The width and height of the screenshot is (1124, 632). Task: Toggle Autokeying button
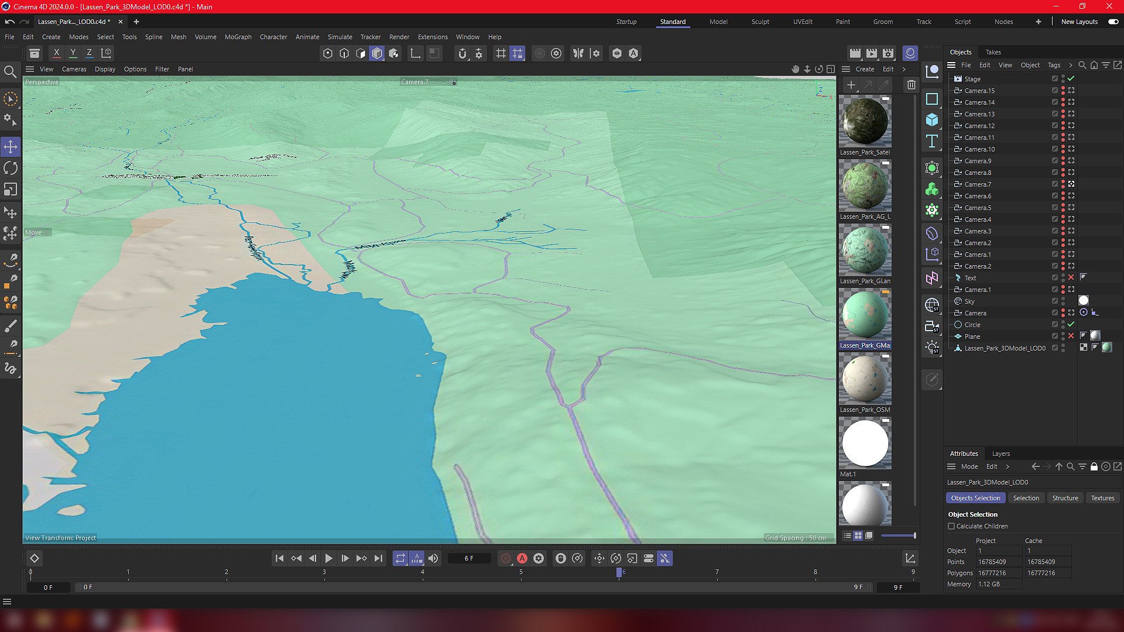[x=522, y=558]
